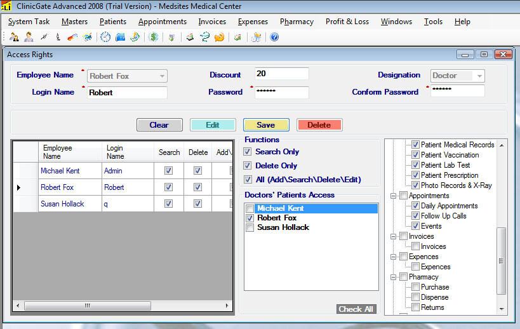The width and height of the screenshot is (520, 329).
Task: Click the blue telephone follow-up calls icon
Action: [x=120, y=37]
